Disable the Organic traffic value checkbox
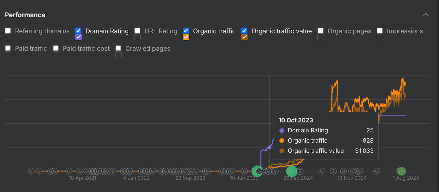The width and height of the screenshot is (439, 192). click(x=244, y=31)
